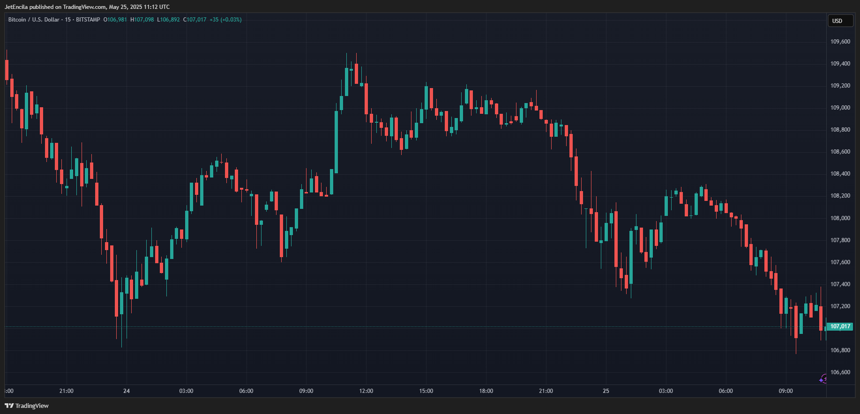The image size is (860, 414).
Task: Click the 12:00 time axis label
Action: (x=366, y=391)
